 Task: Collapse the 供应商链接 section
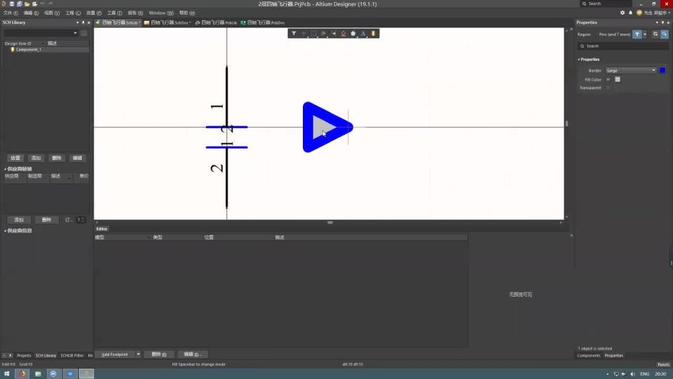coord(5,169)
